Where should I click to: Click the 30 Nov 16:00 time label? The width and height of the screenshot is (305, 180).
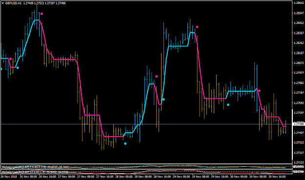[x=277, y=177]
